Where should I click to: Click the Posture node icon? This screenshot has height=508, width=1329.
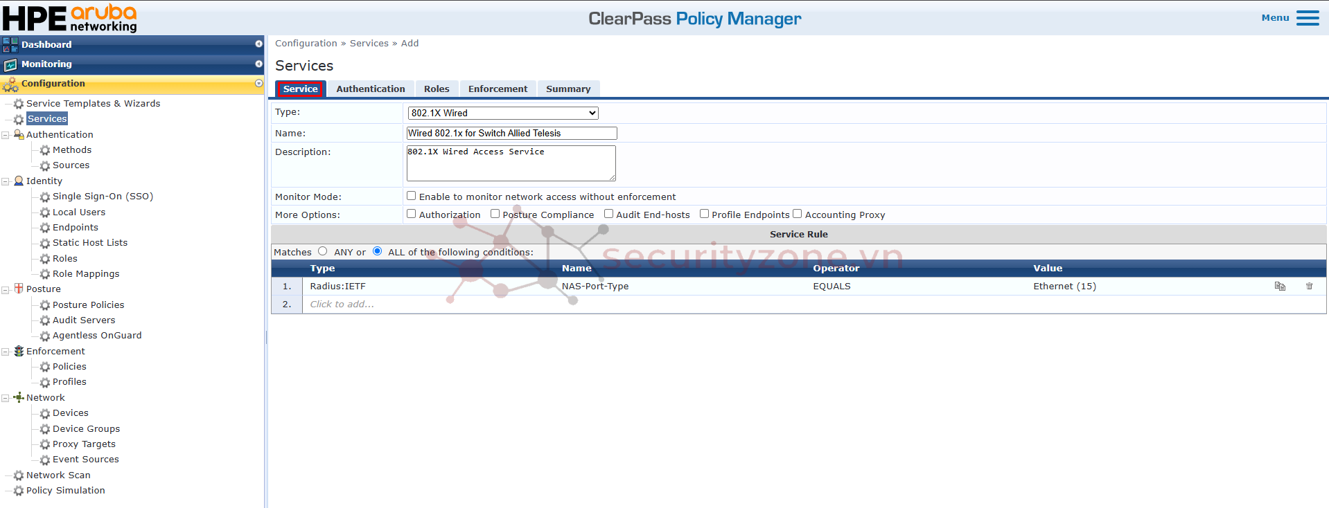[19, 289]
